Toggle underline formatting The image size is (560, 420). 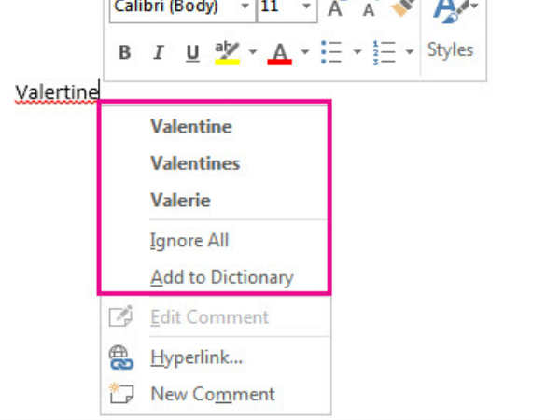click(x=192, y=52)
